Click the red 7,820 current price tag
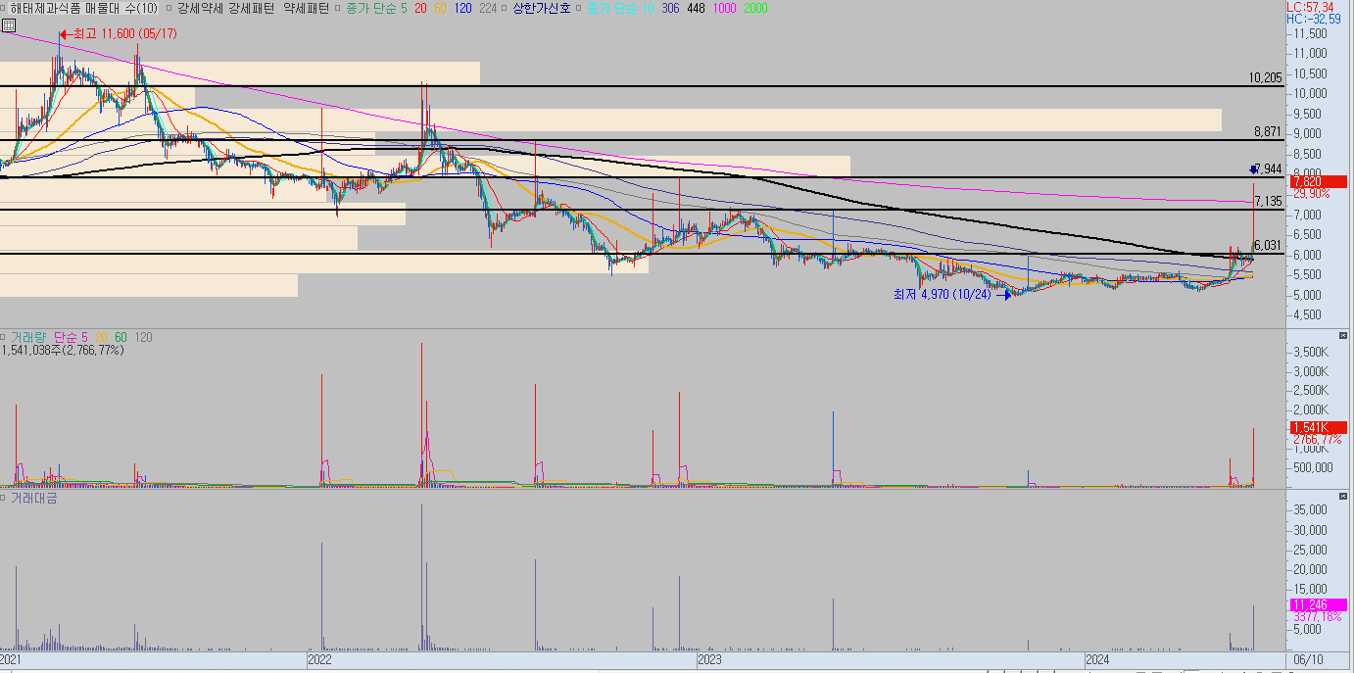 (x=1319, y=181)
